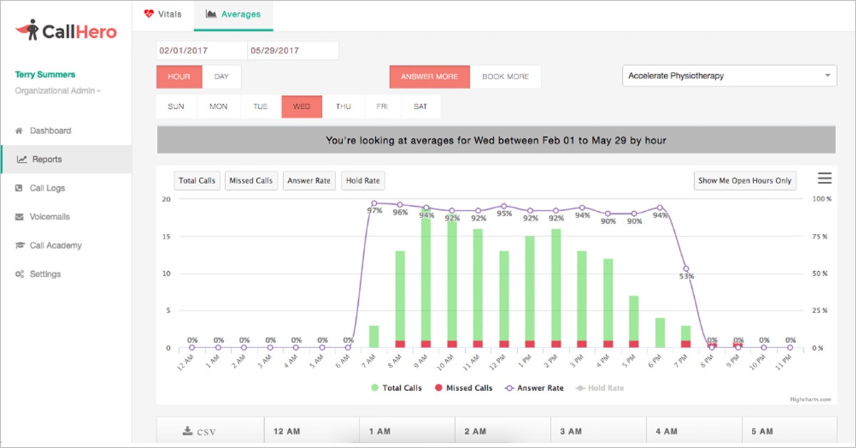
Task: Click the 5 PM total calls bar
Action: tap(633, 318)
